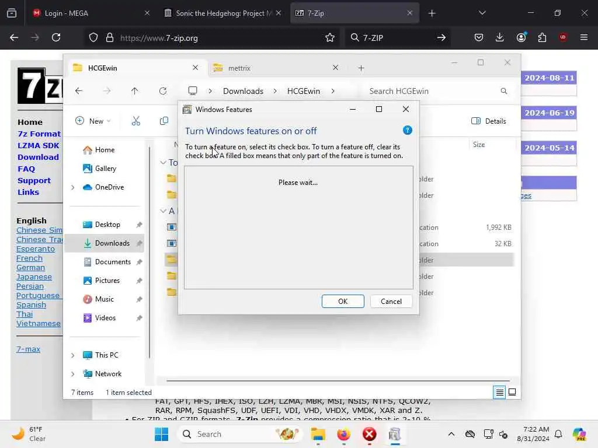Screen dimensions: 598x448
Task: Expand the chevron before Downloads breadcrumb
Action: 210,91
